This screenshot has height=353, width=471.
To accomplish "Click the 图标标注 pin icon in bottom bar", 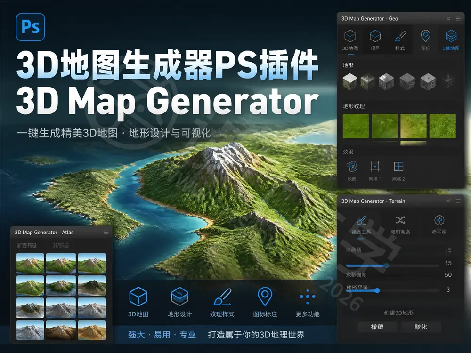I will tap(265, 296).
